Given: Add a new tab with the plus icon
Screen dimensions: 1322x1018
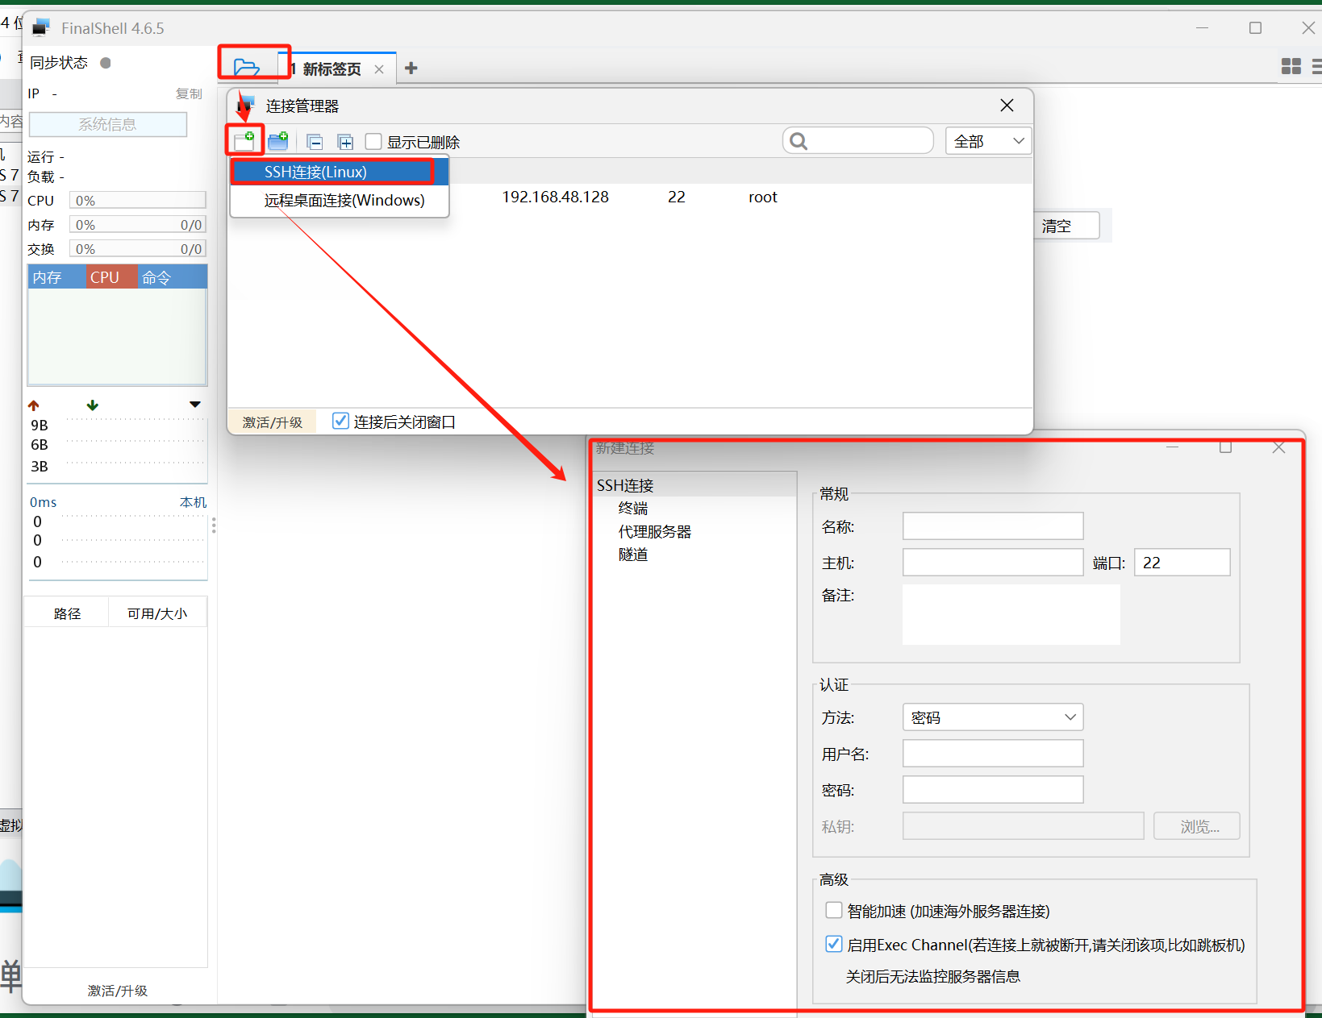Looking at the screenshot, I should [411, 69].
